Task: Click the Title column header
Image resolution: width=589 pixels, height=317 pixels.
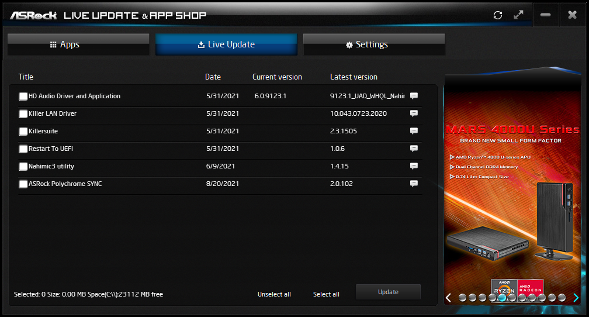Action: tap(26, 77)
